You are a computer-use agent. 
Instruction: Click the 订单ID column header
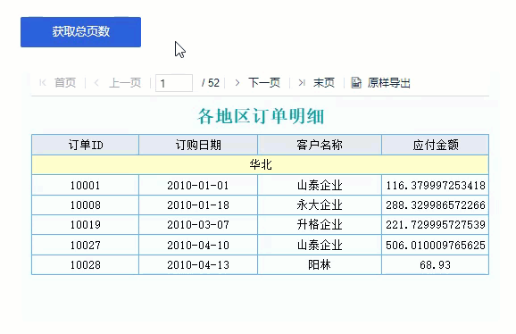(x=85, y=145)
